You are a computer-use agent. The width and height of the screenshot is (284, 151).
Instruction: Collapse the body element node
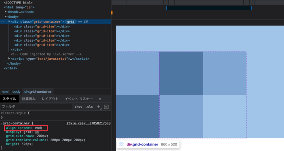(6, 17)
